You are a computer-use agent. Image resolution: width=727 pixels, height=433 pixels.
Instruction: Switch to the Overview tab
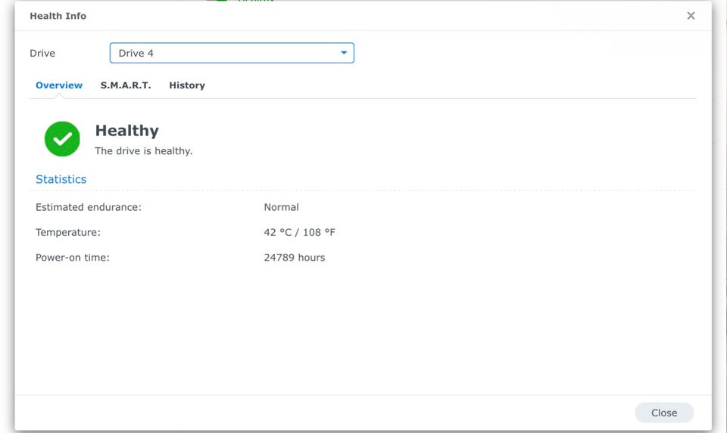[59, 85]
